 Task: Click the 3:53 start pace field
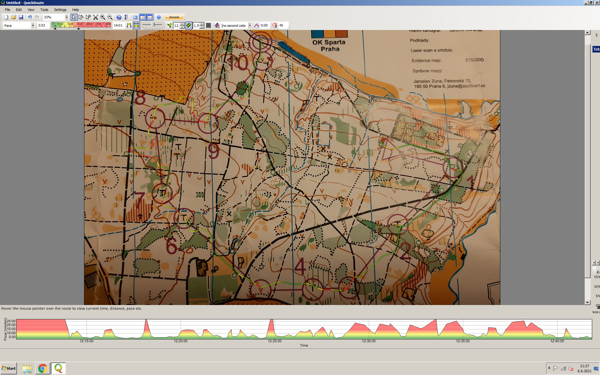[x=43, y=26]
